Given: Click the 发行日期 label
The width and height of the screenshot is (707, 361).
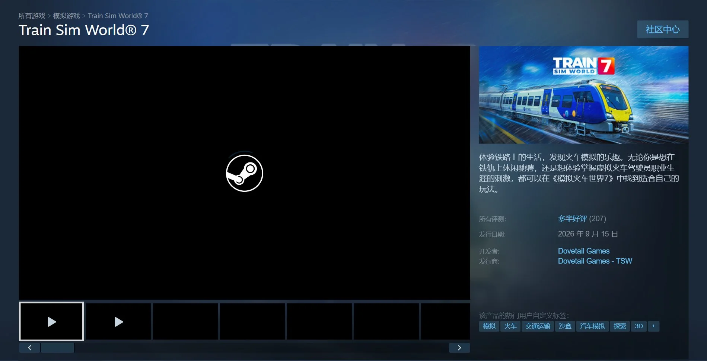Looking at the screenshot, I should [x=492, y=234].
